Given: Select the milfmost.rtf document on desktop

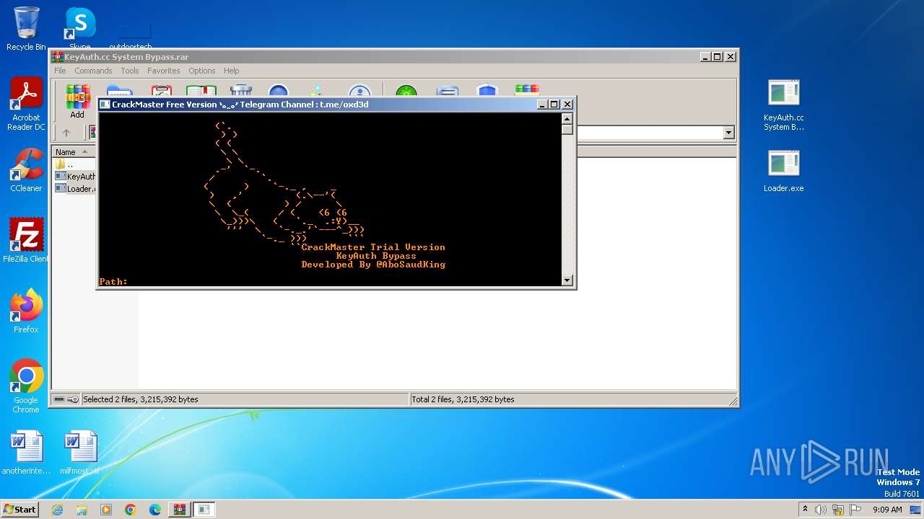Looking at the screenshot, I should [80, 453].
